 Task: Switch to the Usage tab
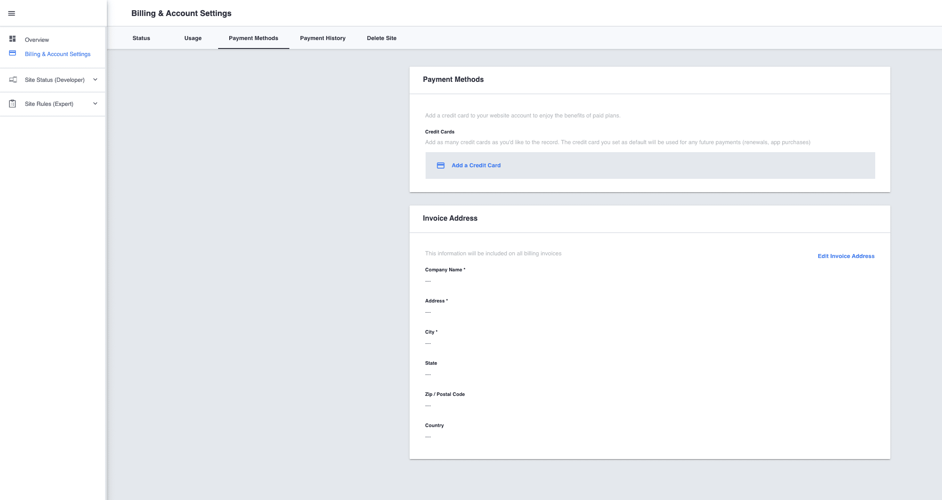click(x=193, y=38)
